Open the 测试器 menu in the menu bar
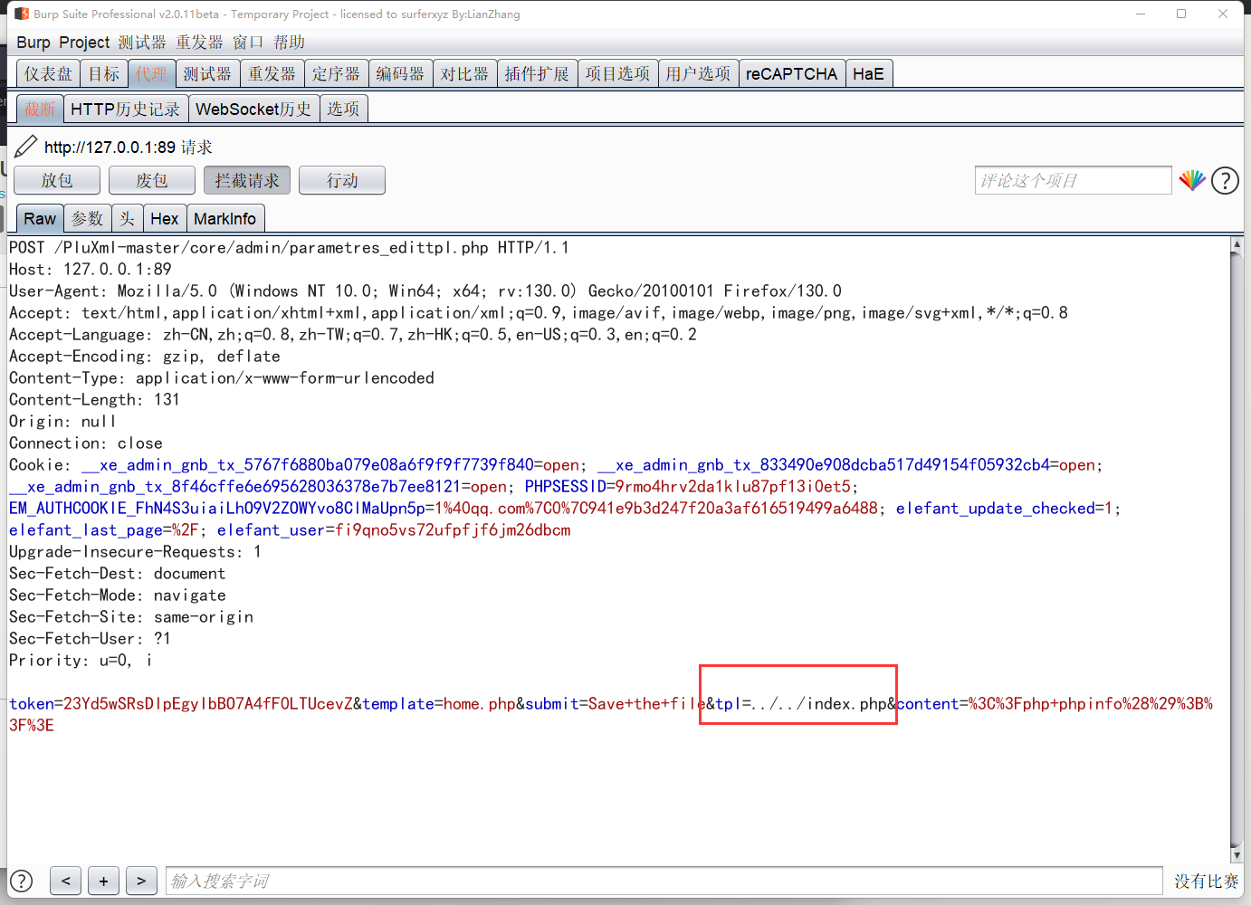The height and width of the screenshot is (905, 1251). click(142, 43)
